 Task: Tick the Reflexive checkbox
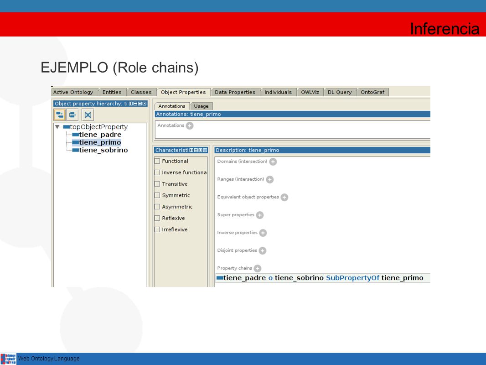pos(157,218)
